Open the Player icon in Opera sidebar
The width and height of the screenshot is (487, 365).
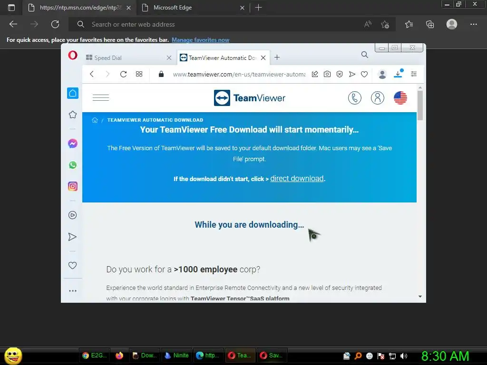[x=73, y=215]
